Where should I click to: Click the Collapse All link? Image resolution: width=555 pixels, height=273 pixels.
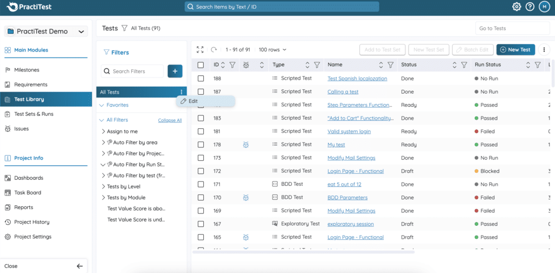click(x=170, y=120)
